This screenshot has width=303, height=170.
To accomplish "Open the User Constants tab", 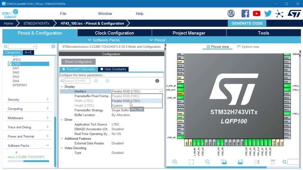I will click(x=113, y=69).
